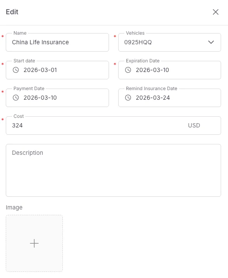Focus the Description text area
Image resolution: width=228 pixels, height=278 pixels.
113,171
